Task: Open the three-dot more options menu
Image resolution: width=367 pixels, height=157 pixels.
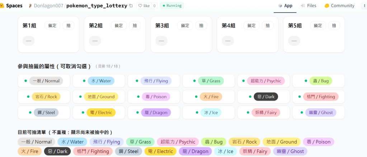Action: coord(362,6)
